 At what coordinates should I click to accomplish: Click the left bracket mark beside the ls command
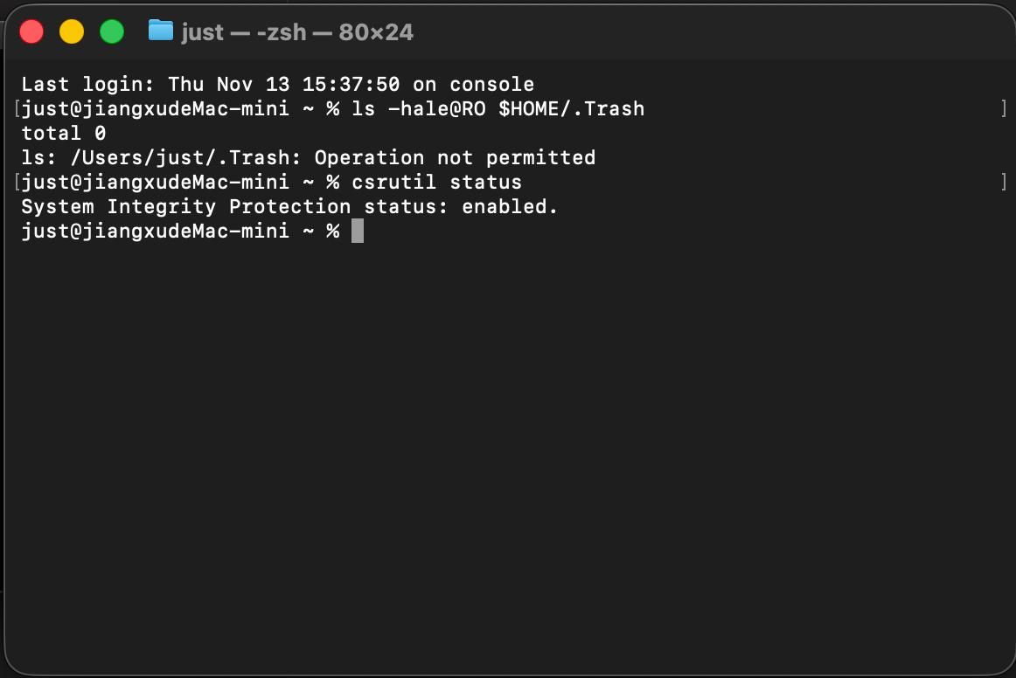pos(17,109)
